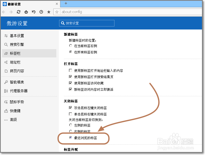
Task: Click the 地址栏 sidebar icon
Action: tap(6, 62)
